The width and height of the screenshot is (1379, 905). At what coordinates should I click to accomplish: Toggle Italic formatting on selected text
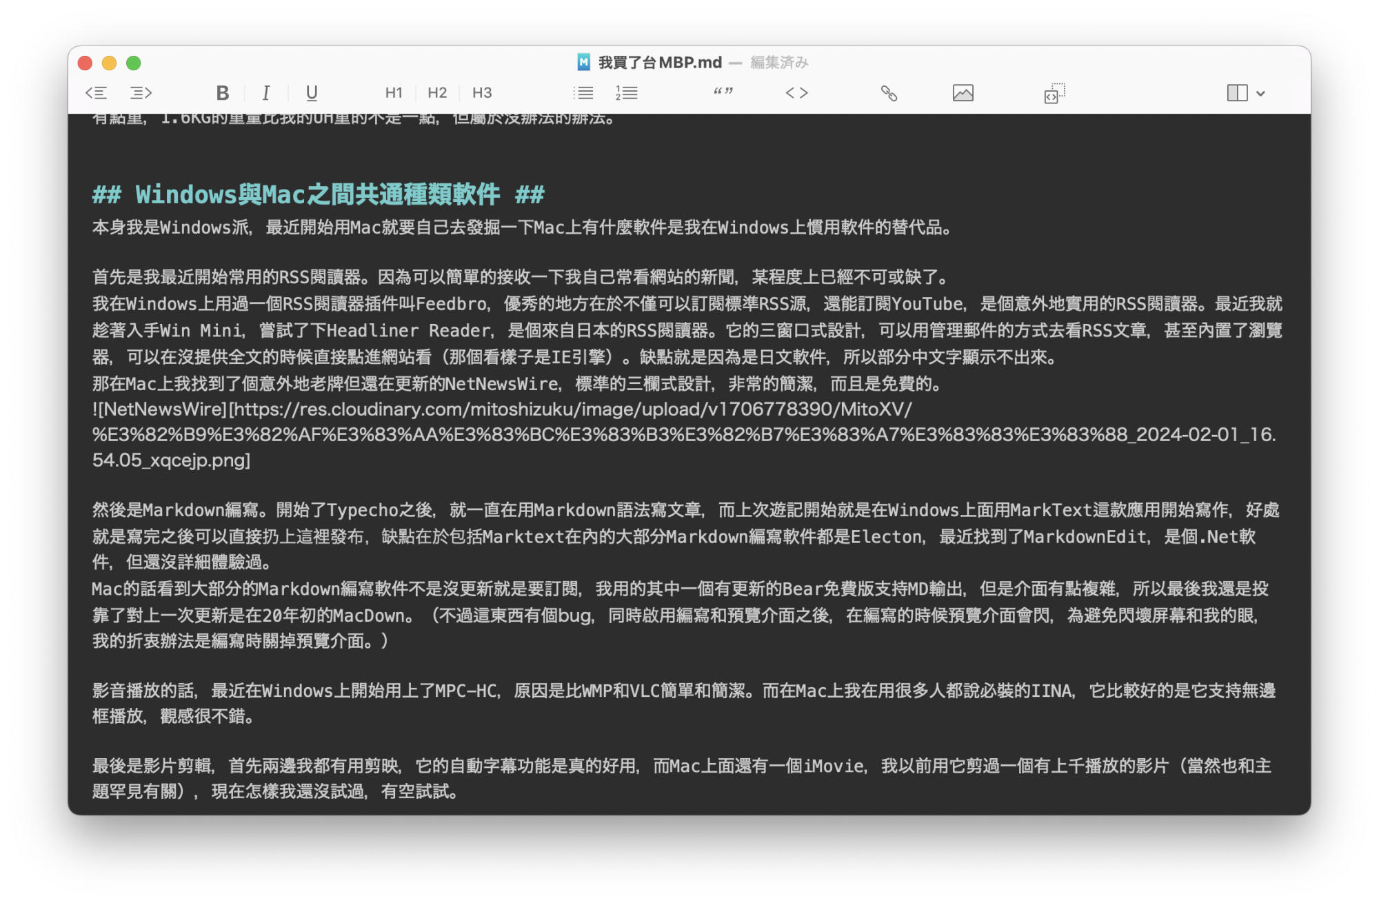tap(265, 91)
